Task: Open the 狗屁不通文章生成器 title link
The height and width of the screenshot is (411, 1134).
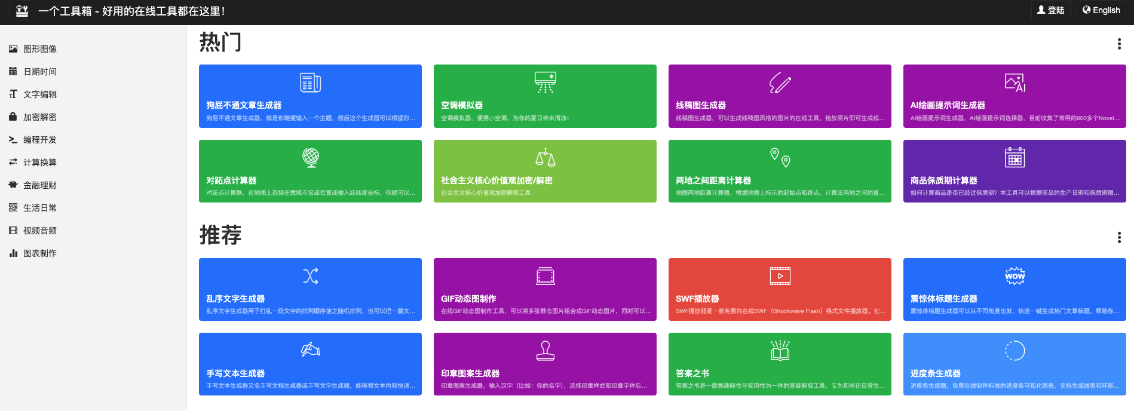Action: click(x=244, y=105)
